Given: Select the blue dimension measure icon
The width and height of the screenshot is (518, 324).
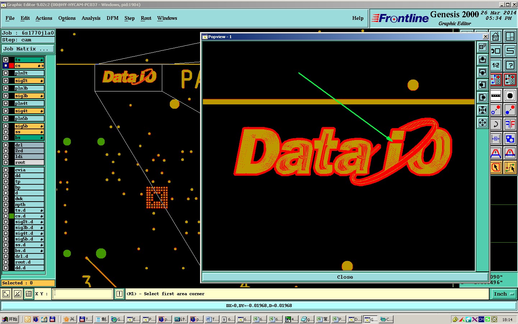Looking at the screenshot, I should [x=496, y=139].
